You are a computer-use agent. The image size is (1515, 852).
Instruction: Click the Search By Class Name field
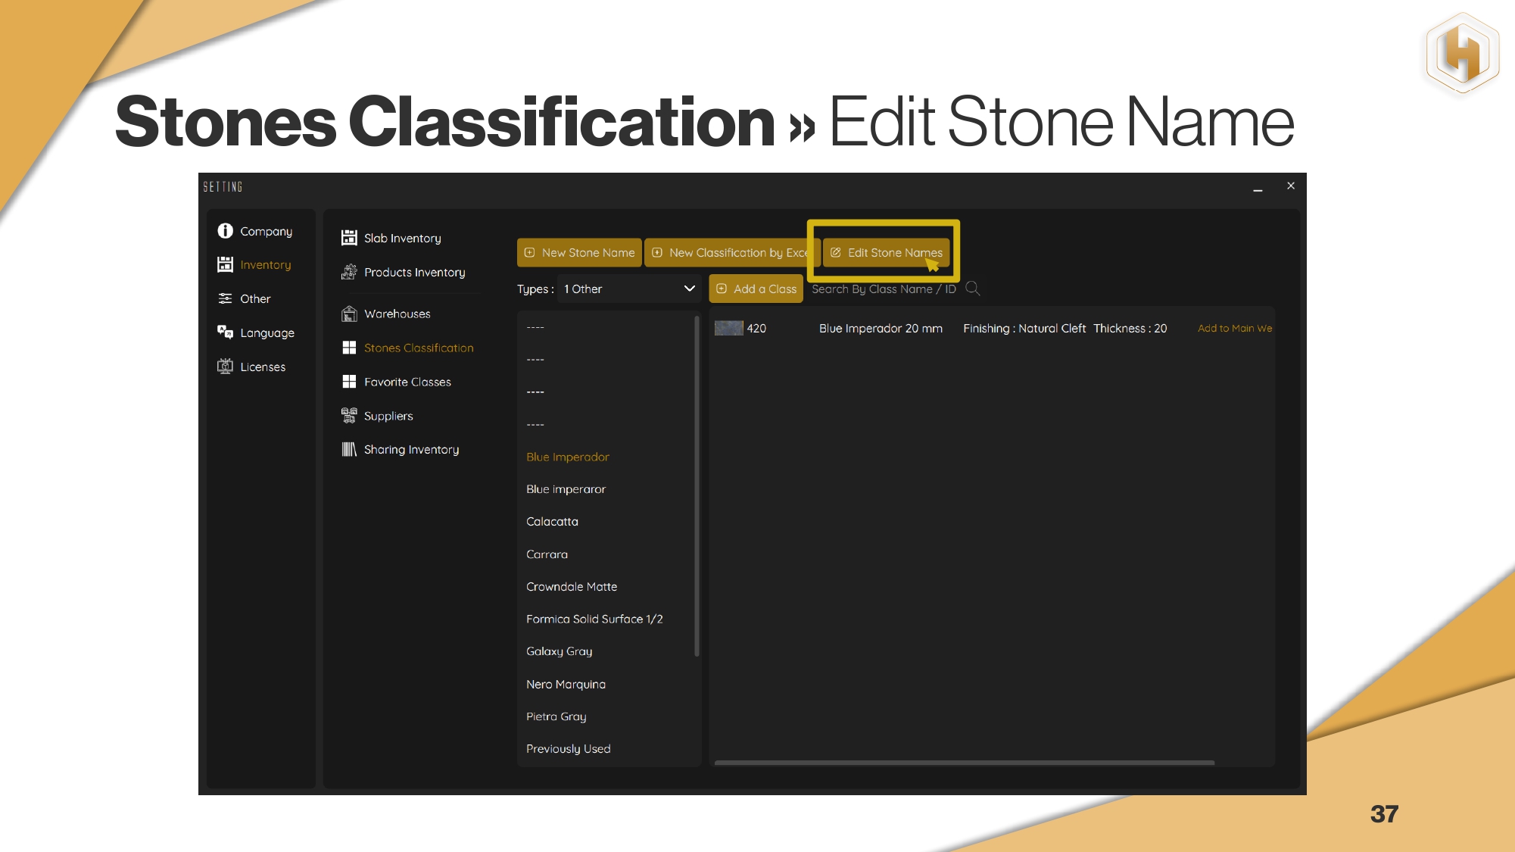click(x=883, y=289)
